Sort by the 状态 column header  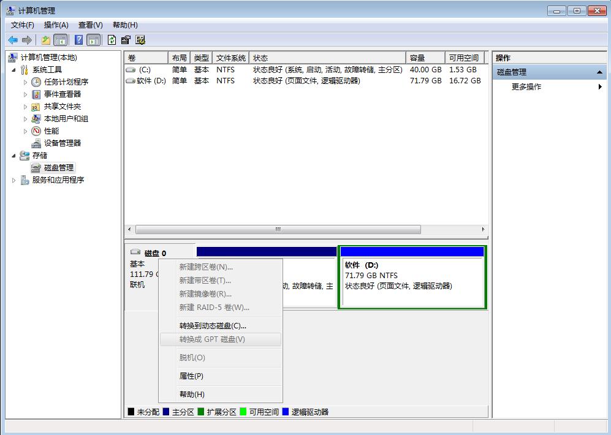327,58
